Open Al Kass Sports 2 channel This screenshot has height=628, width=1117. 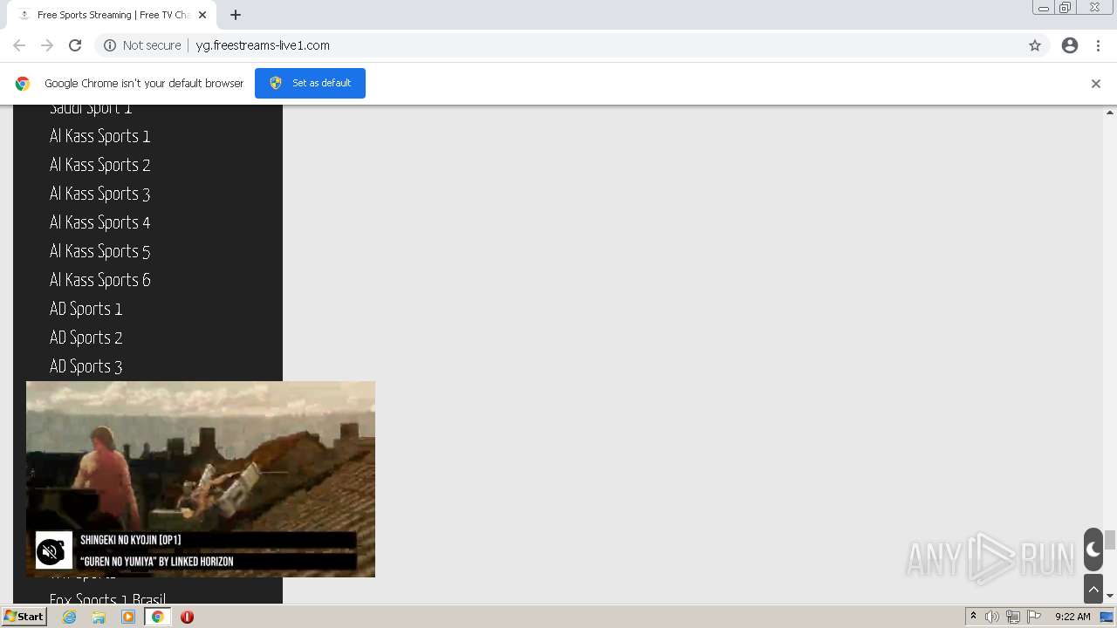pos(100,165)
